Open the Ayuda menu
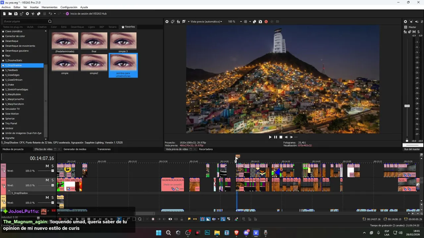The image size is (424, 238). (x=84, y=7)
